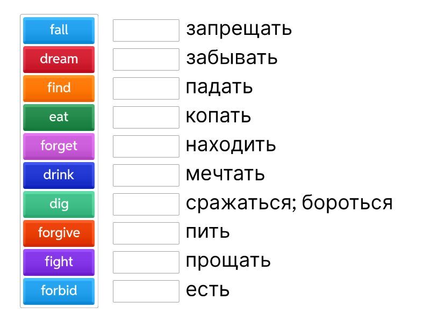Click the answer box beside 'запрещать'
Viewport: 430px width, 322px height.
pyautogui.click(x=146, y=30)
